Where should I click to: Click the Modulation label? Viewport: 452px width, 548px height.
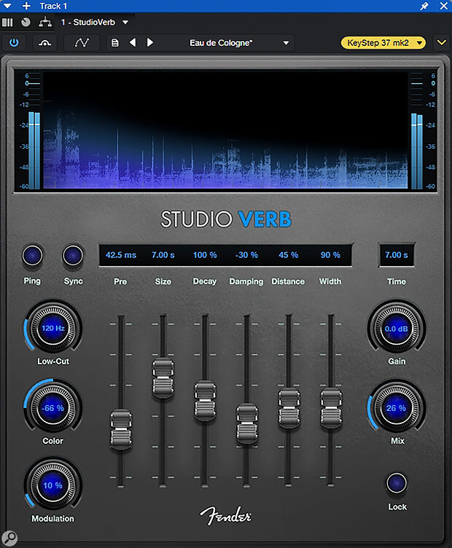point(52,519)
